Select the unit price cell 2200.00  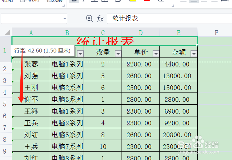click(x=141, y=64)
